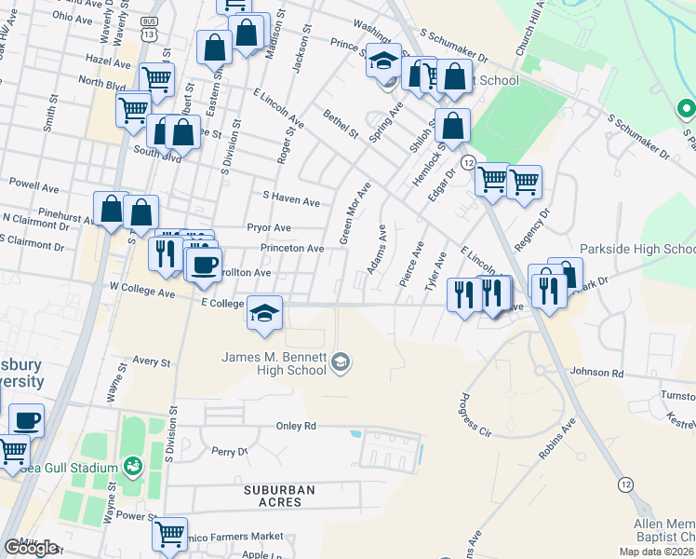
Task: Click the Progress Cir street label
Action: pos(474,415)
